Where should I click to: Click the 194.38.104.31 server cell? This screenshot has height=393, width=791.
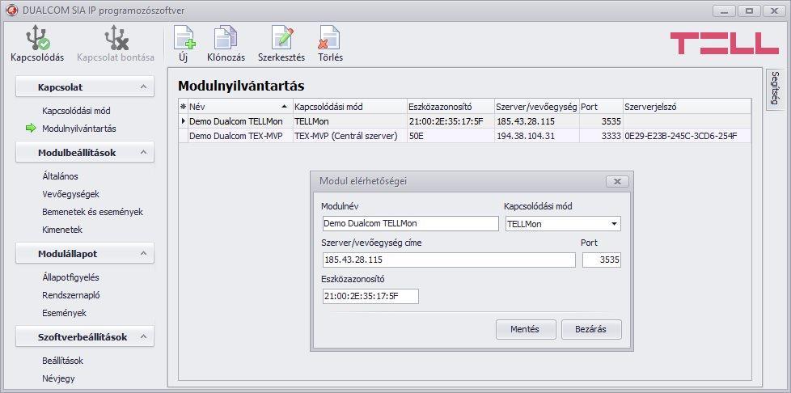pos(537,136)
